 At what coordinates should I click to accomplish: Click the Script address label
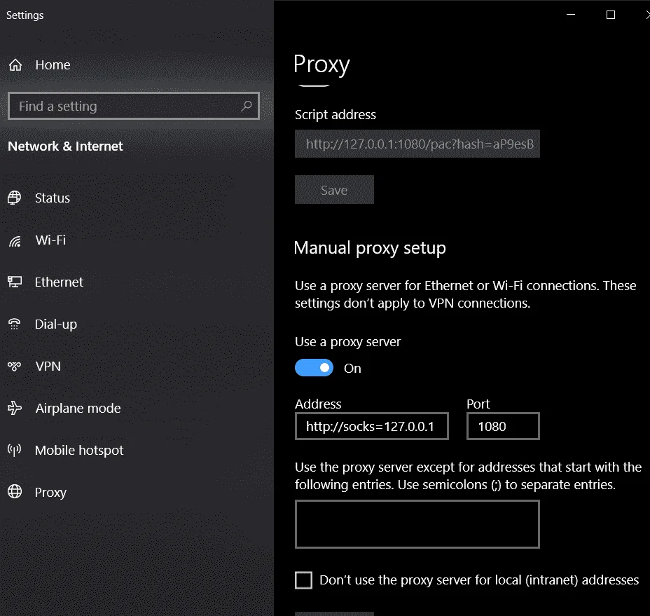pyautogui.click(x=336, y=114)
